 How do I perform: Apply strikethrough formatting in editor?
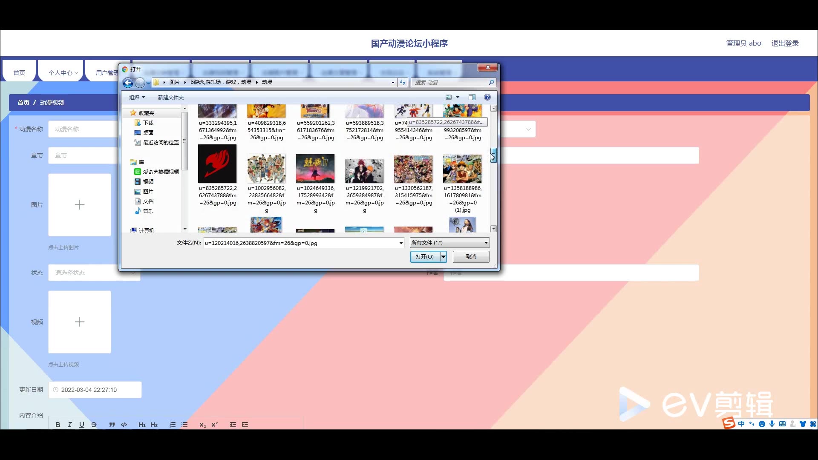[94, 425]
